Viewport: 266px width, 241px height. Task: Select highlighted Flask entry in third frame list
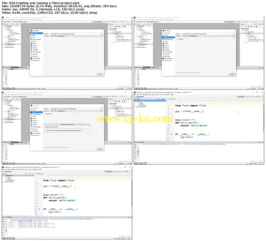36,112
